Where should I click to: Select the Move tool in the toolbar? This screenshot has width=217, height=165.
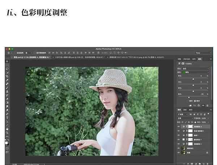[7, 61]
